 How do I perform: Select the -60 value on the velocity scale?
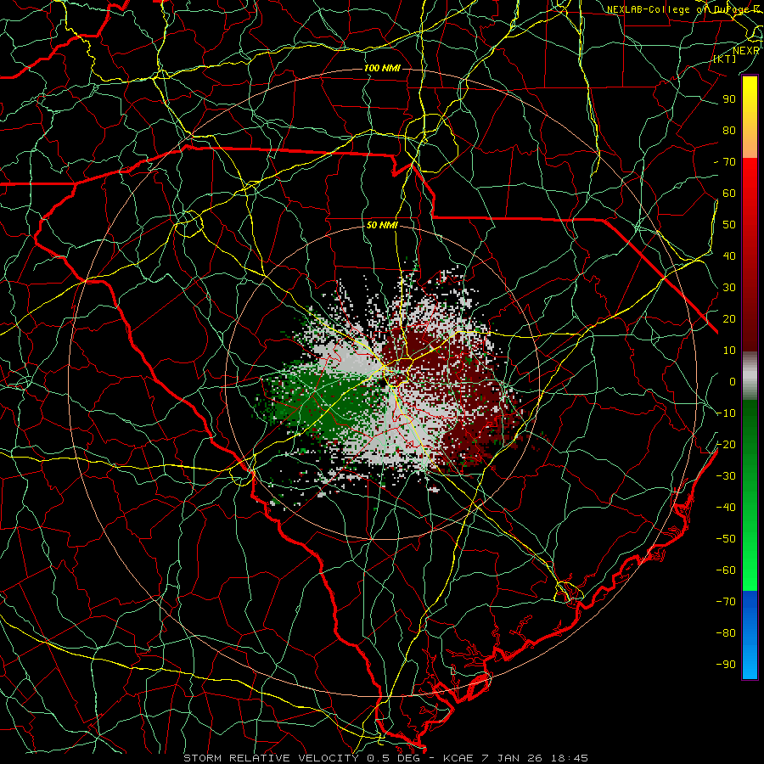[726, 570]
